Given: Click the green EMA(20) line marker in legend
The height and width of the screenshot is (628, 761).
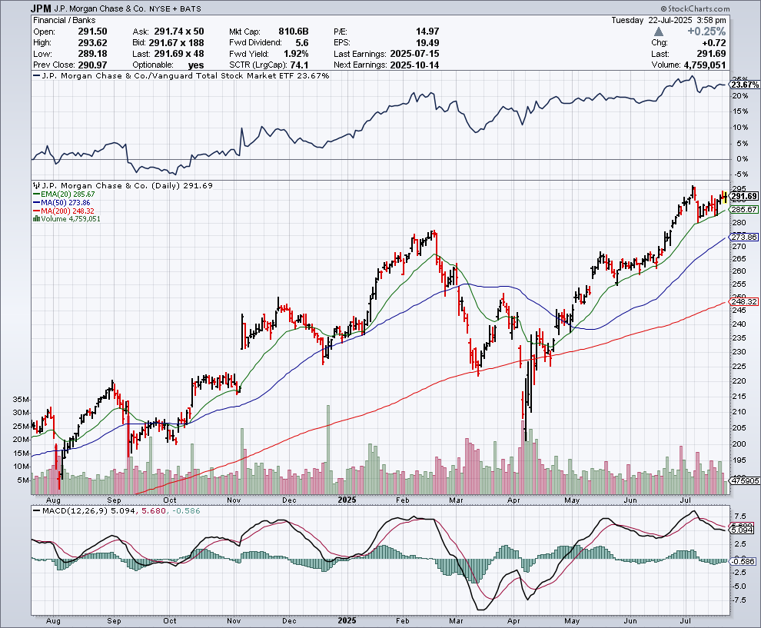Looking at the screenshot, I should [x=36, y=194].
